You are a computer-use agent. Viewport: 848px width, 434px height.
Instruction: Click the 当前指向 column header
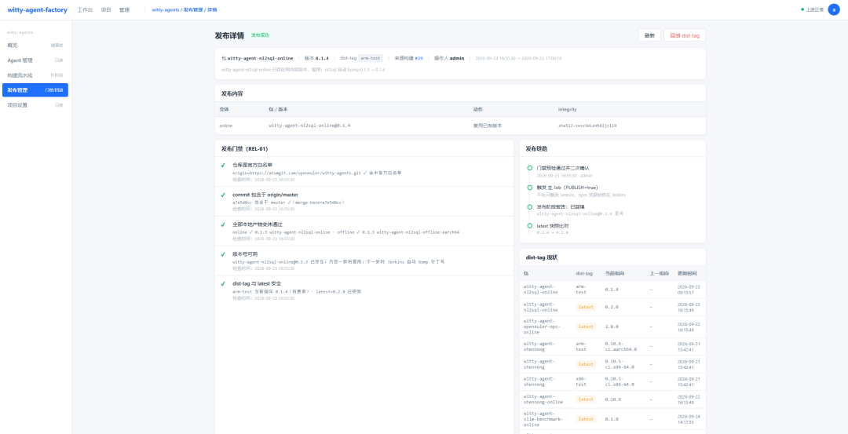click(x=614, y=273)
